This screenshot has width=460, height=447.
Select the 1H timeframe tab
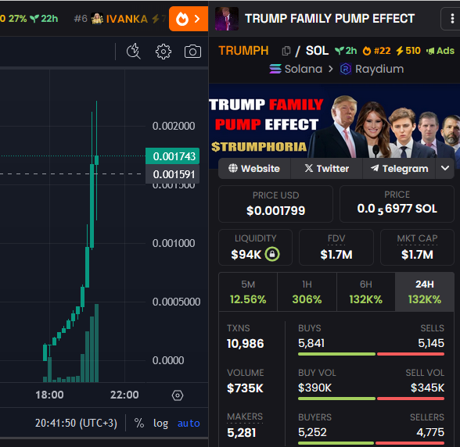coord(307,292)
